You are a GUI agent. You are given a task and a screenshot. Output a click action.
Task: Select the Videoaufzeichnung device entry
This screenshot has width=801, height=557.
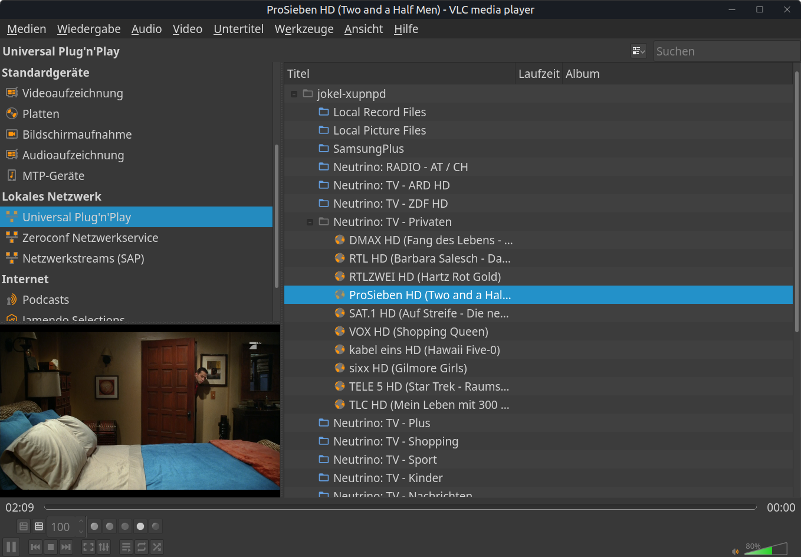click(x=73, y=93)
